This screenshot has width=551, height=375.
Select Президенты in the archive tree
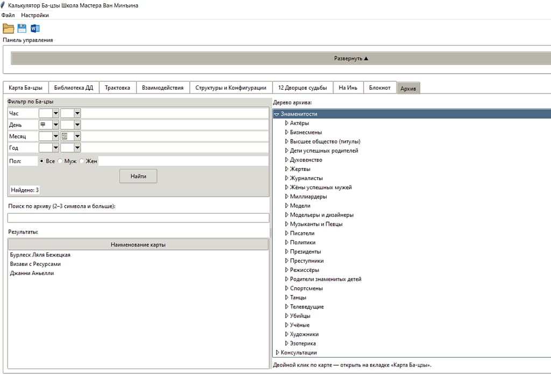[x=306, y=251]
